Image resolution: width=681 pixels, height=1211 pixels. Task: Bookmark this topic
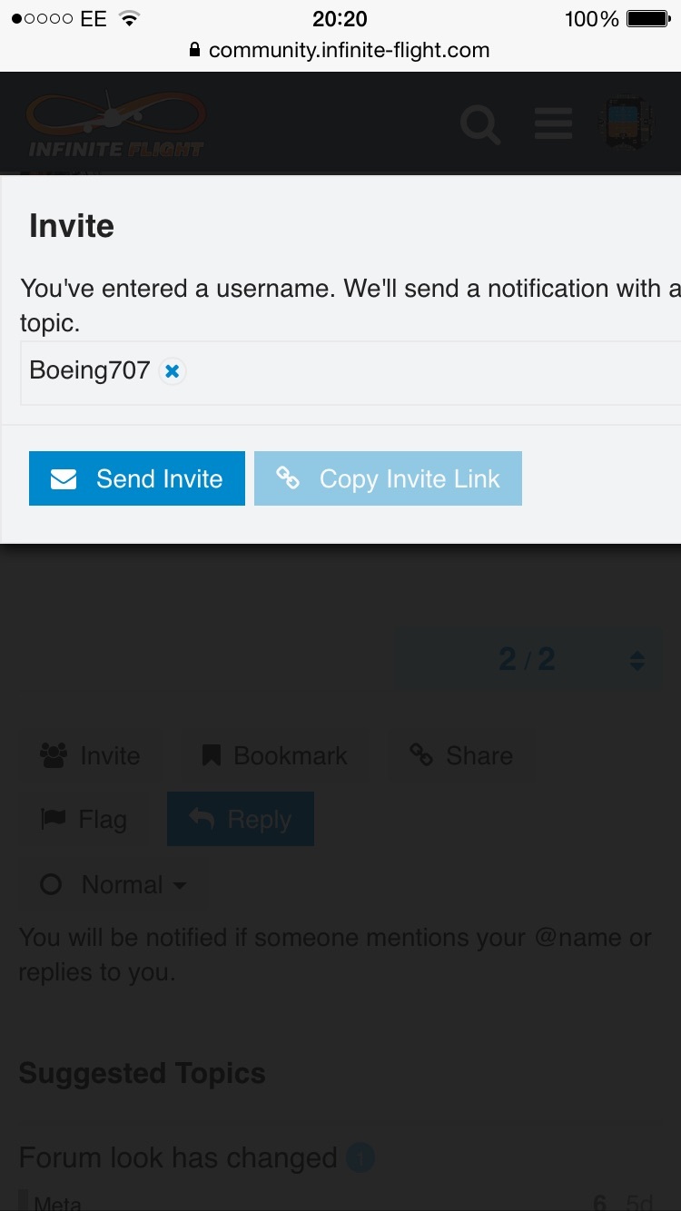coord(274,755)
